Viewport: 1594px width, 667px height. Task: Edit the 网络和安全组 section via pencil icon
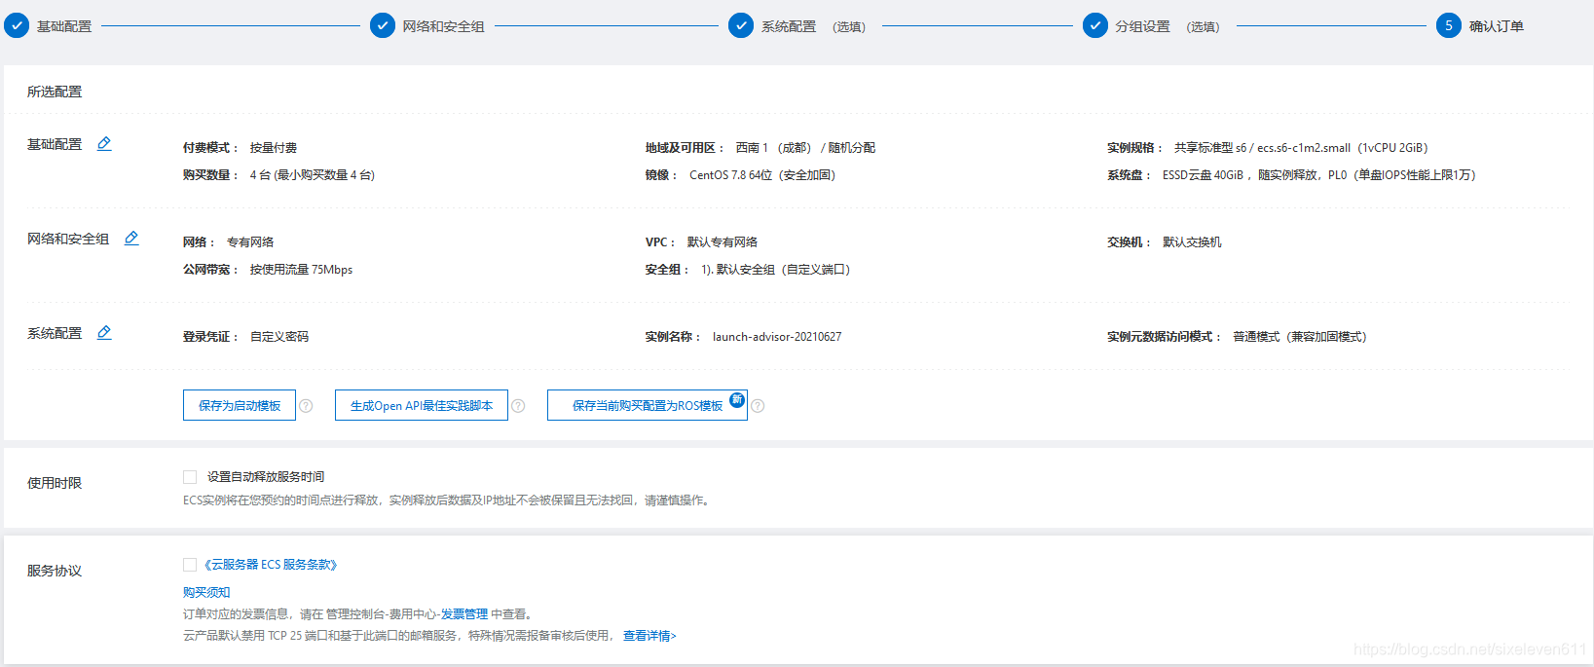(x=131, y=239)
